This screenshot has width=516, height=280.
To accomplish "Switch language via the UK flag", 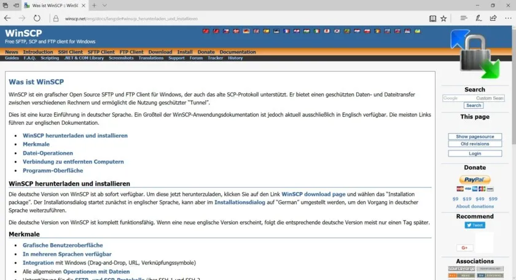I will coord(256,31).
